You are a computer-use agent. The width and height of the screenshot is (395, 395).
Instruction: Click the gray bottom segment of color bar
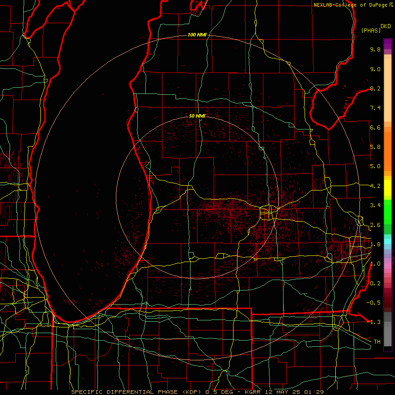click(388, 335)
